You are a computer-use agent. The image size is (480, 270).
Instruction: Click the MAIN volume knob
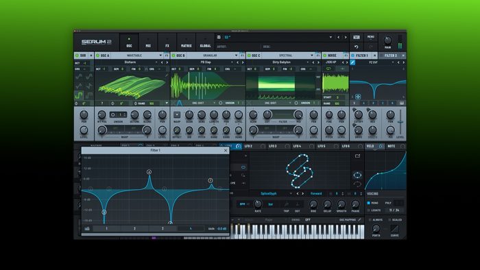tap(387, 40)
